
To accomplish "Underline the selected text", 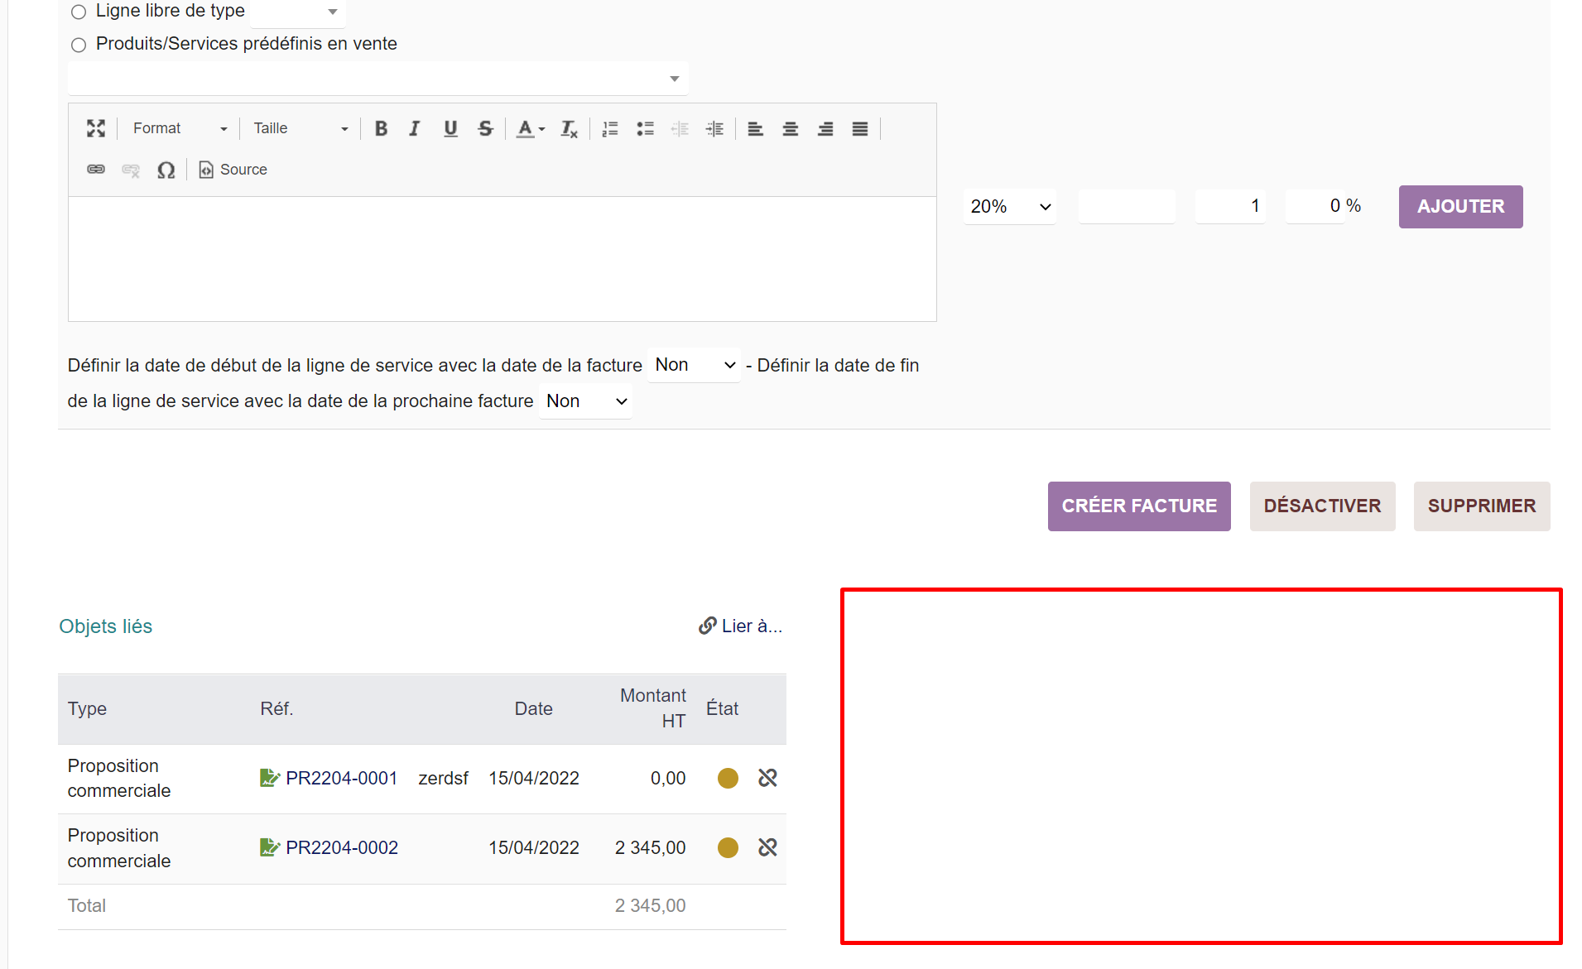I will pos(450,128).
